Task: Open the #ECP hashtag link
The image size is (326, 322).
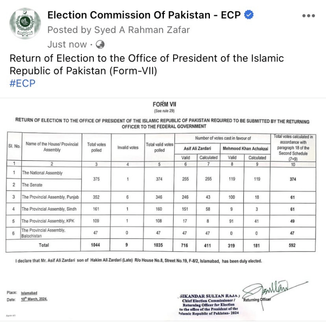Action: (x=22, y=83)
